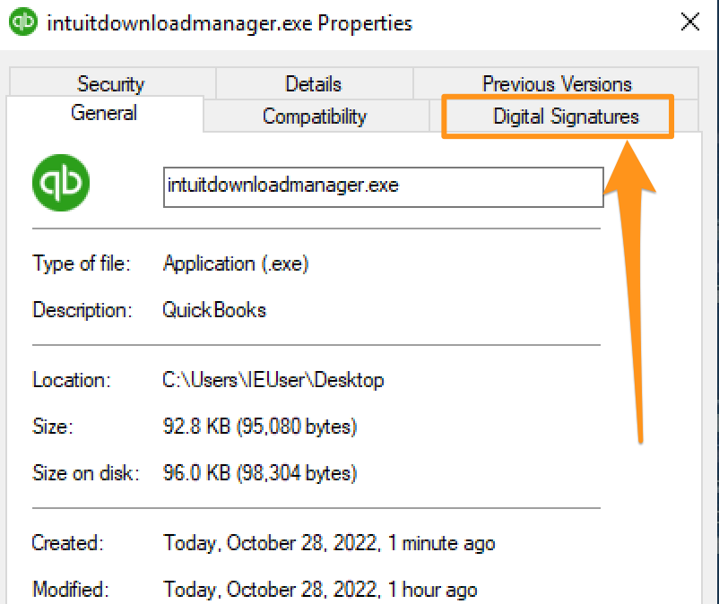Viewport: 719px width, 604px height.
Task: Open the Details tab
Action: tap(313, 84)
